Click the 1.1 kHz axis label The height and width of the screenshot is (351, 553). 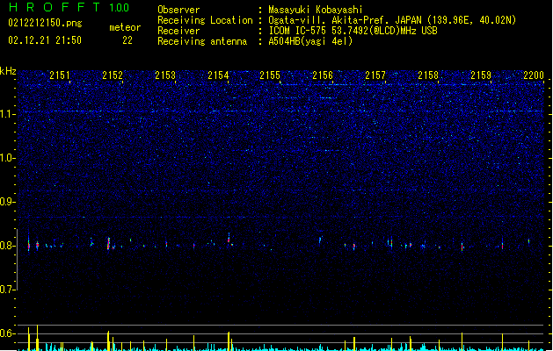[8, 114]
